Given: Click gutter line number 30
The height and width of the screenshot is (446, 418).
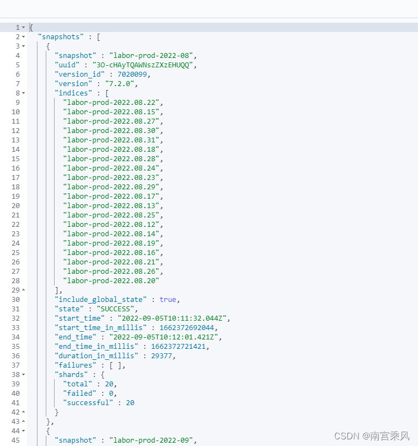Looking at the screenshot, I should tap(16, 300).
